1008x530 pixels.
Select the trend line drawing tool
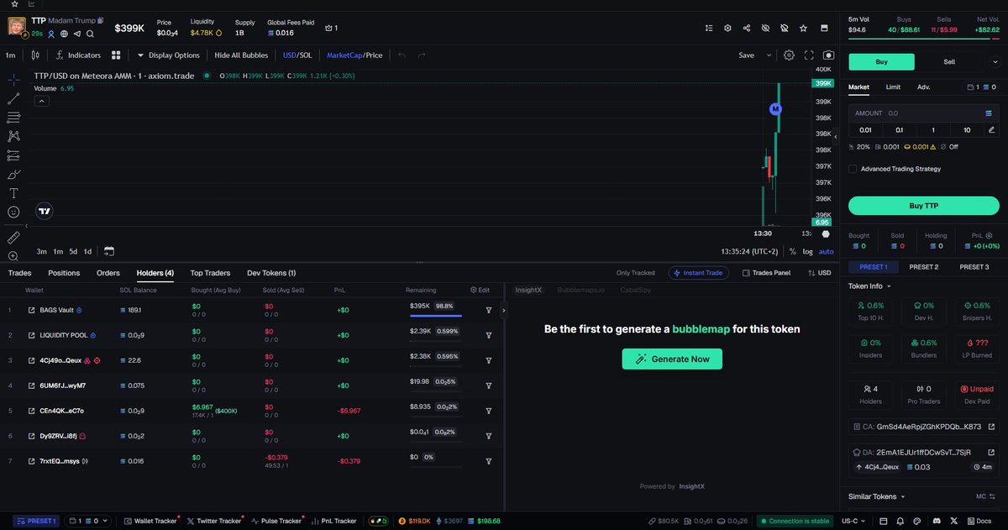click(13, 98)
